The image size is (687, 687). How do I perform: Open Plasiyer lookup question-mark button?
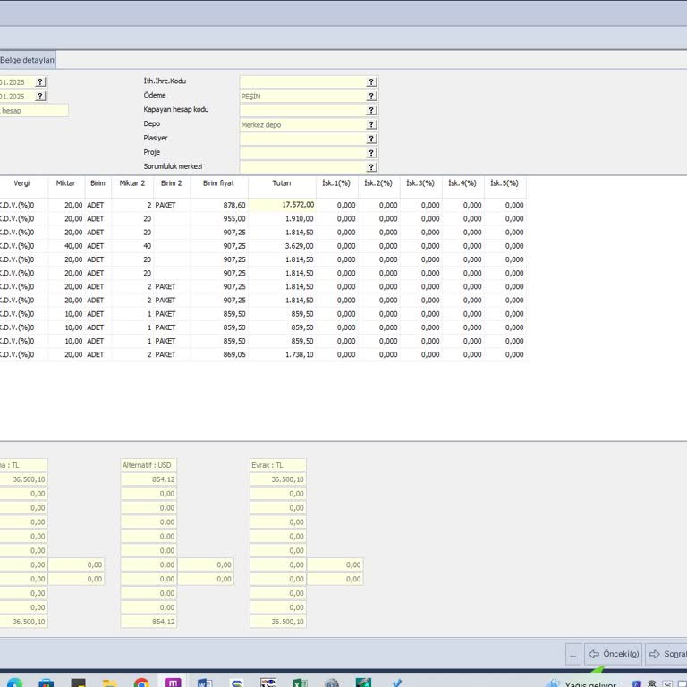371,139
